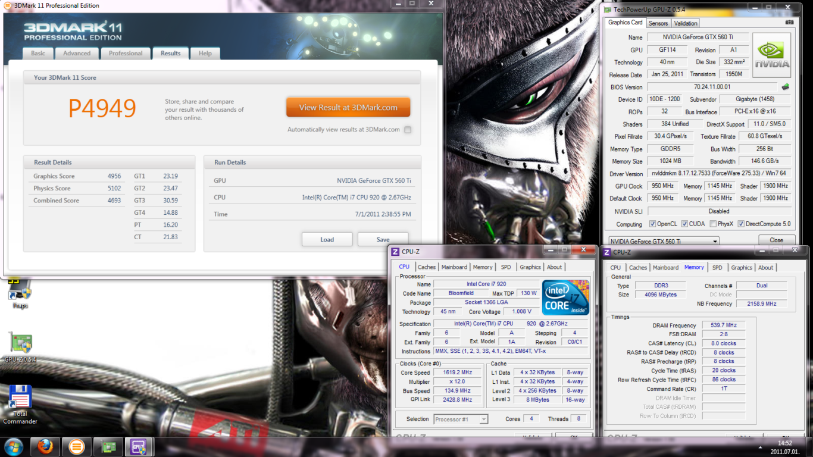Open Mainboard tab in CPU-Z processor window
This screenshot has width=813, height=457.
454,267
